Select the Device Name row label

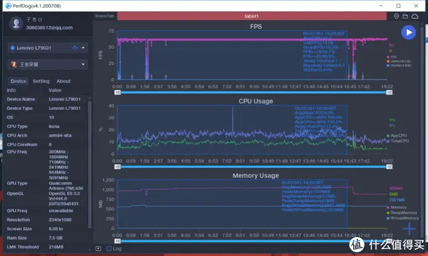(x=21, y=99)
